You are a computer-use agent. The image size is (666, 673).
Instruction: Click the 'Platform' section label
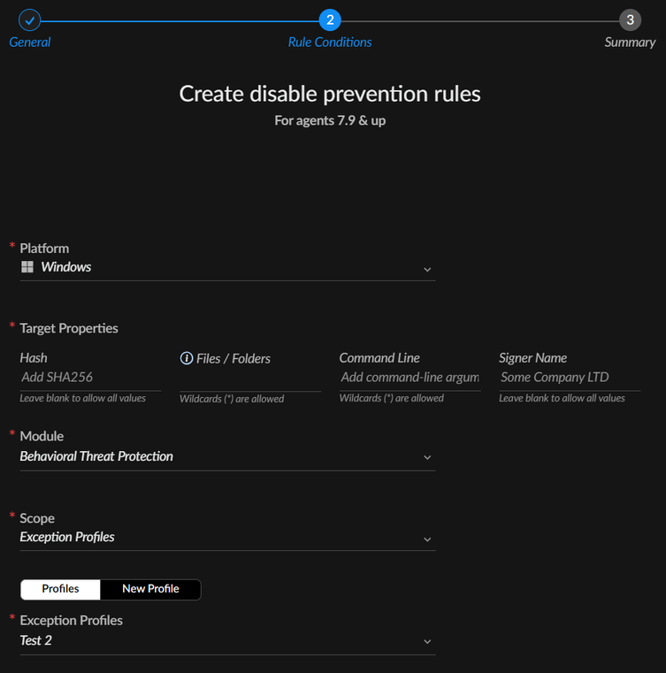(x=44, y=249)
